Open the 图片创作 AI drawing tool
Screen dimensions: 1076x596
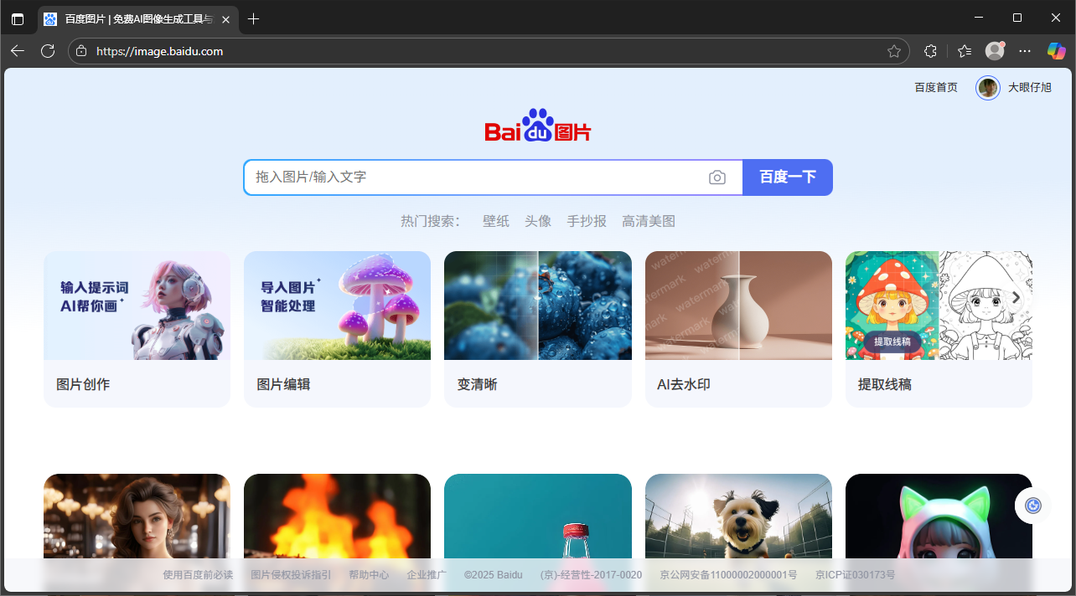(x=137, y=329)
